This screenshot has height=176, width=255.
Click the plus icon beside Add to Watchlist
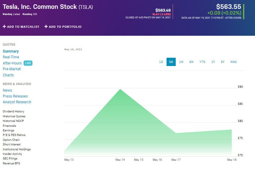(x=4, y=27)
